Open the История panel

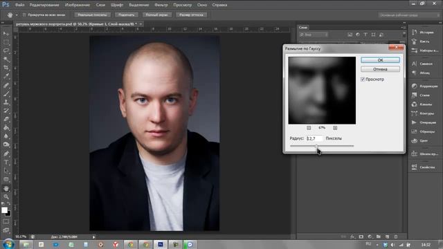click(x=423, y=33)
